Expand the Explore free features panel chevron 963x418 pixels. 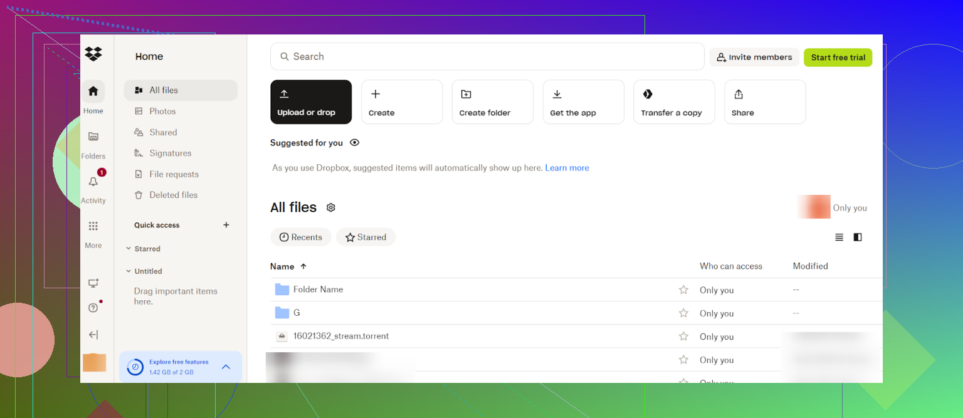pyautogui.click(x=226, y=367)
